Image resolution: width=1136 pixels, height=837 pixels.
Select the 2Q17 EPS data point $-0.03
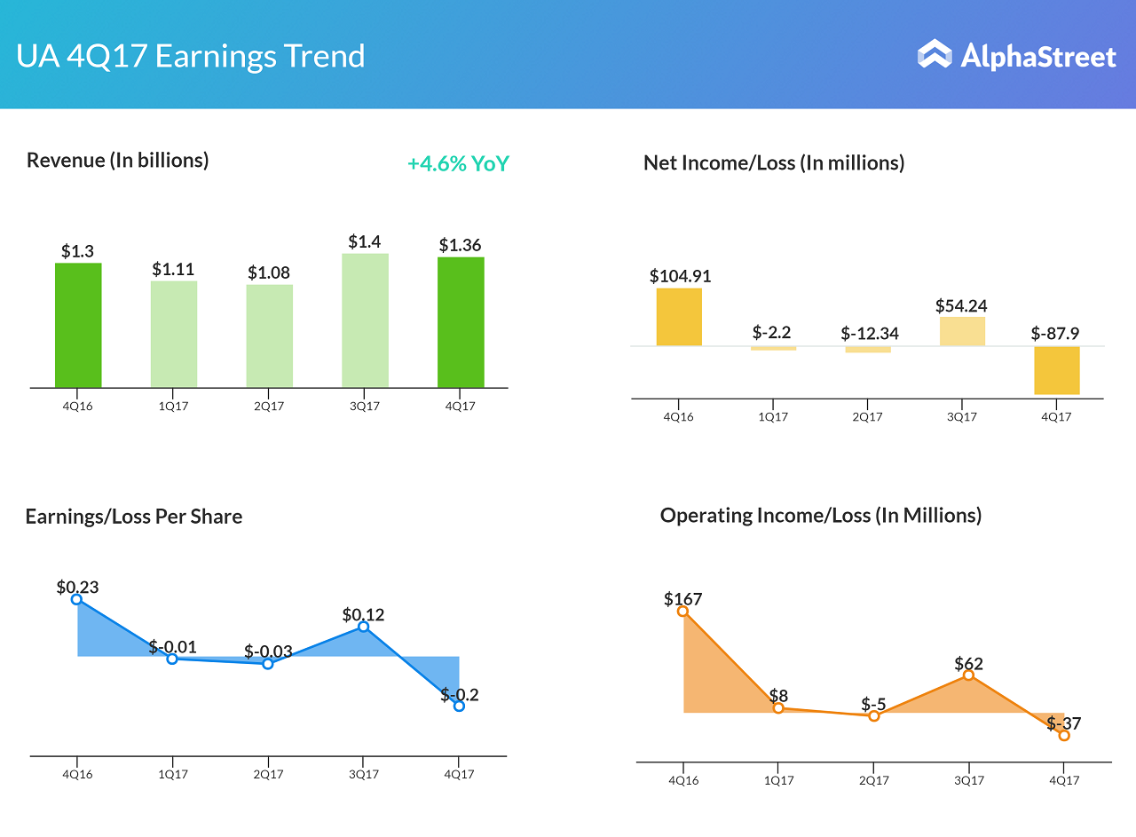268,663
